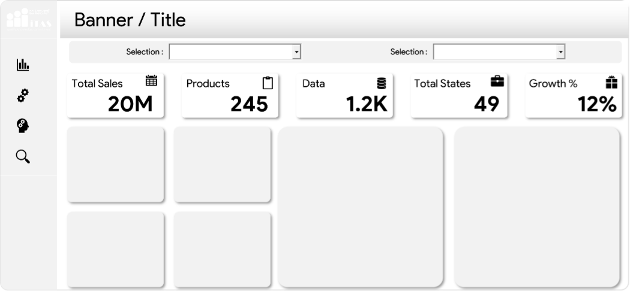This screenshot has height=291, width=630.
Task: Click the Banner / Title heading
Action: (x=130, y=20)
